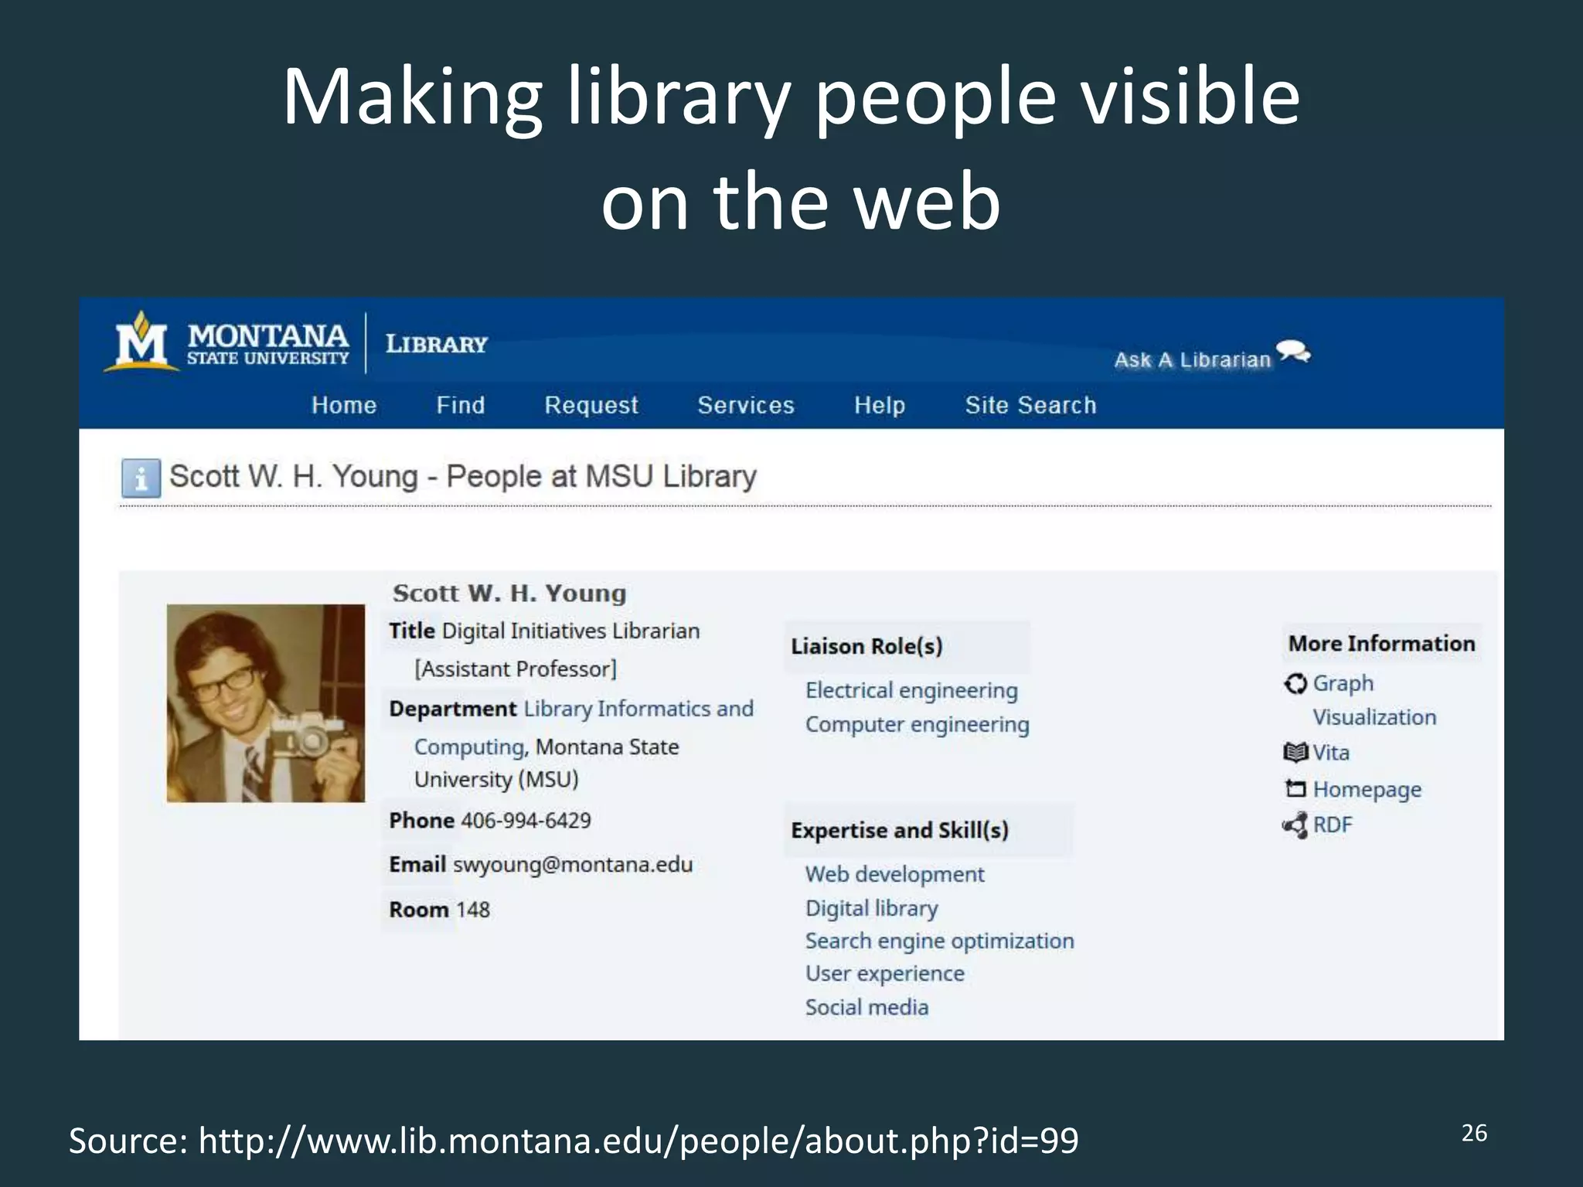Screen dimensions: 1583x1187
Task: Click the Liaison Role(s) section header
Action: 866,646
